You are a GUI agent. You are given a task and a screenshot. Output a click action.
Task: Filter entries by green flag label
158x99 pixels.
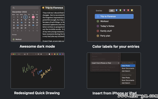tap(120, 10)
